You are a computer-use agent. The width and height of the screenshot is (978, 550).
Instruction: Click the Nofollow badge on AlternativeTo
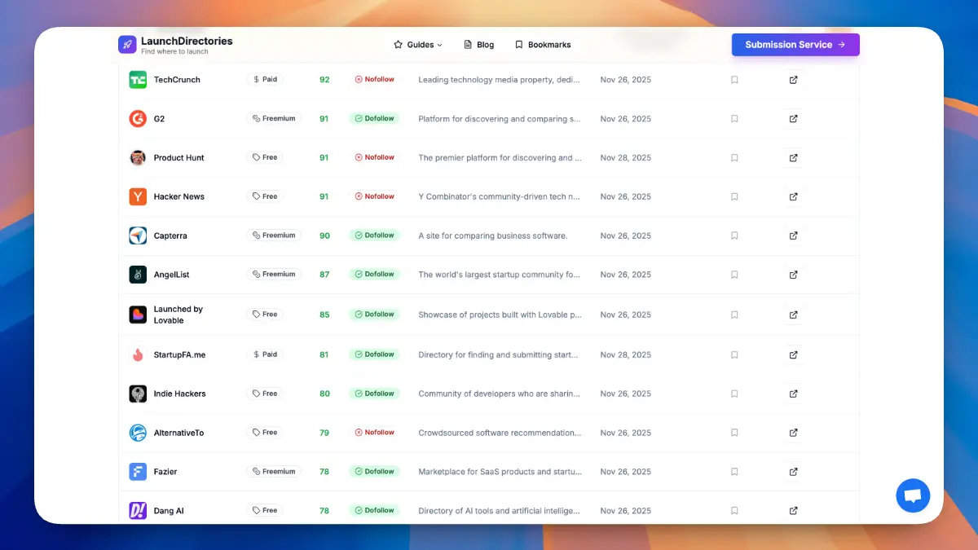pyautogui.click(x=374, y=433)
